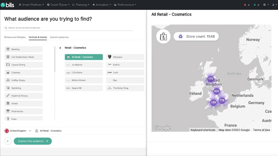Click the Store count: 1548 badge
Viewport: 278px width, 156px height.
click(196, 37)
